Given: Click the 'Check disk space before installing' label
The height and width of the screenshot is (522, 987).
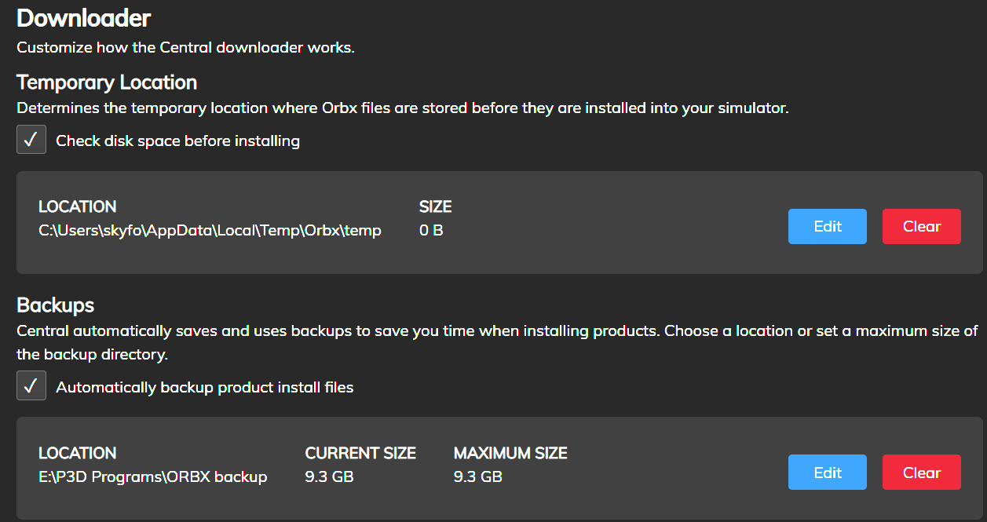Looking at the screenshot, I should (178, 141).
